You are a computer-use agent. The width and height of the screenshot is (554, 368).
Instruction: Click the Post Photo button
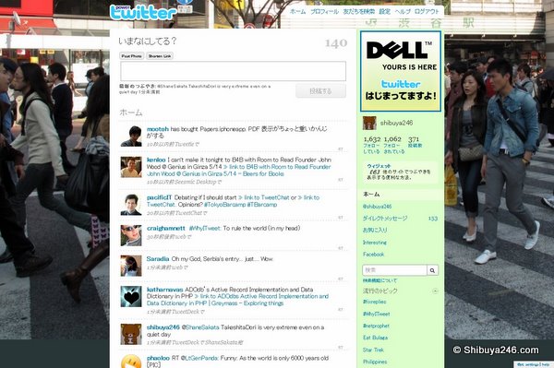click(132, 56)
